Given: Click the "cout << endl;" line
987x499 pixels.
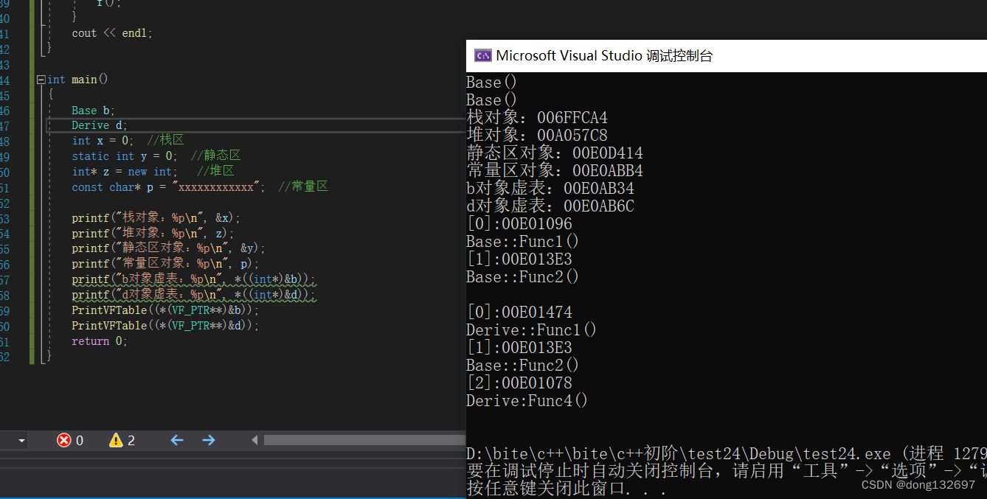Looking at the screenshot, I should (112, 33).
